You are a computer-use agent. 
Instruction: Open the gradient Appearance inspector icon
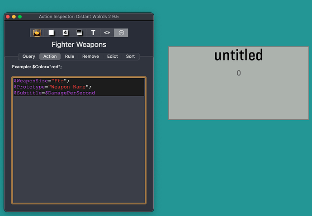coord(79,33)
